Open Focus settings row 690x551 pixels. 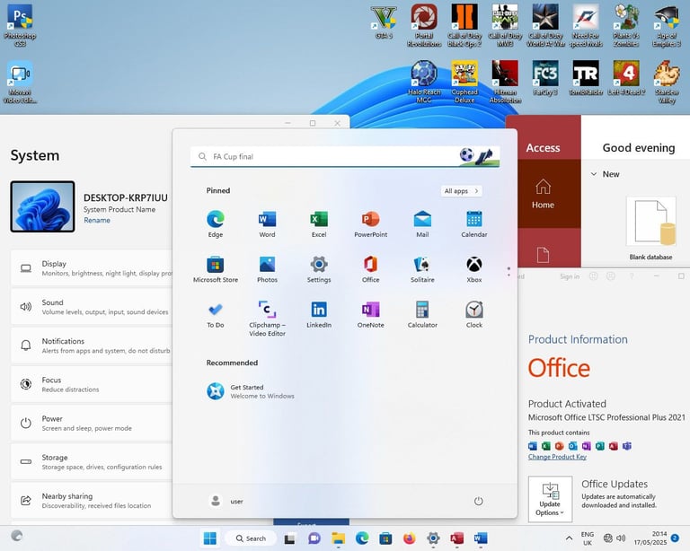(x=92, y=384)
